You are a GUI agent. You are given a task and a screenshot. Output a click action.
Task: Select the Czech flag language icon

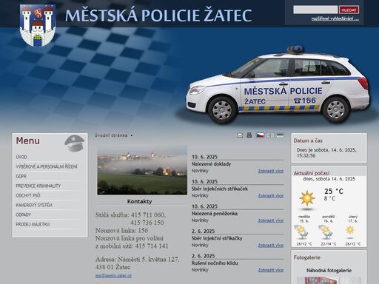point(260,135)
